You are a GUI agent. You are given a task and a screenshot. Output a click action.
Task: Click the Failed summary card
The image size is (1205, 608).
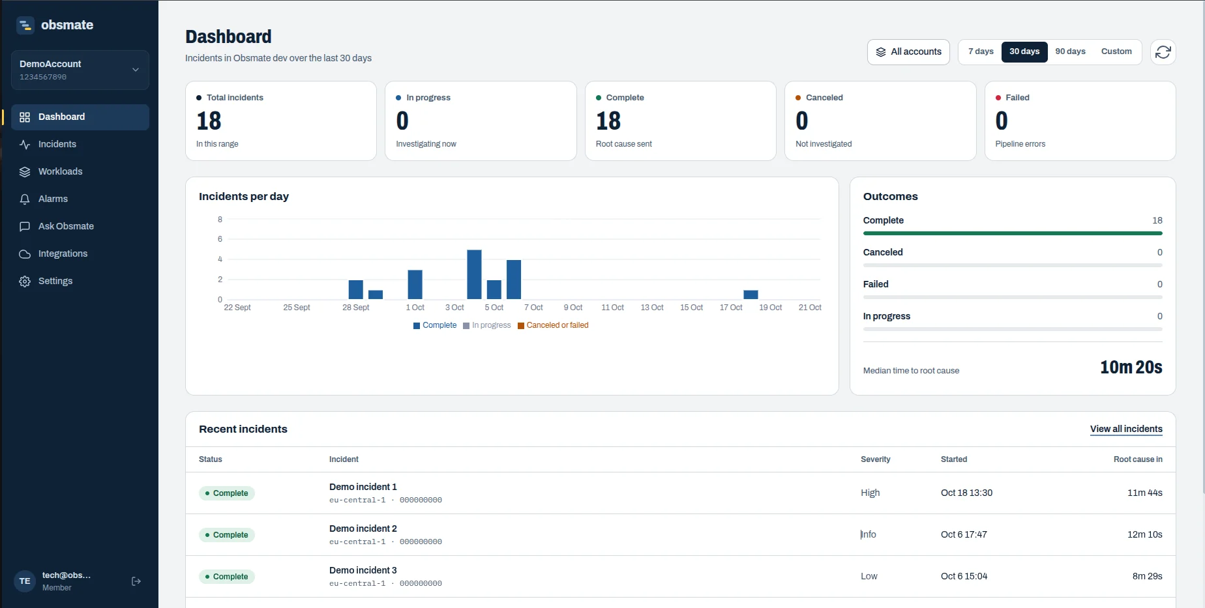(x=1080, y=121)
